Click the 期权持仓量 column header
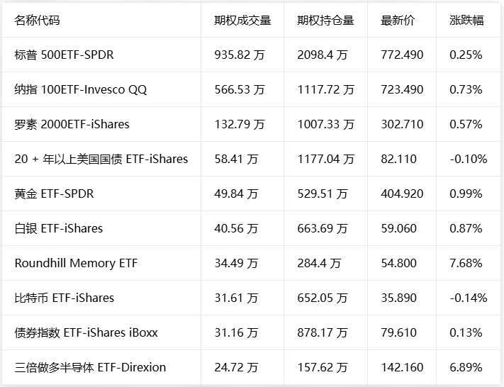504x387 pixels. click(325, 21)
